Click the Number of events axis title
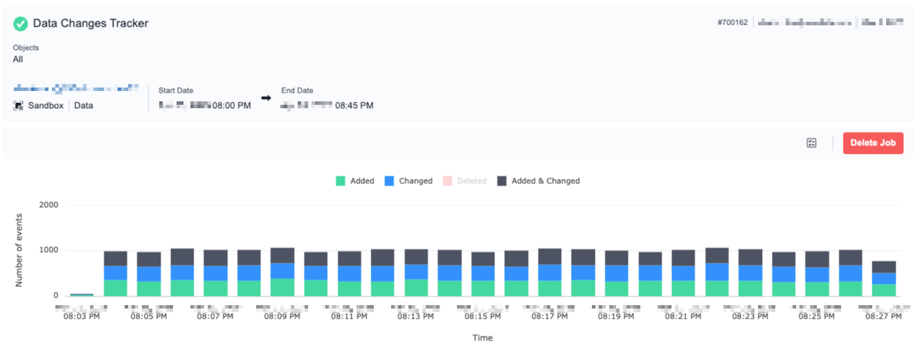 [x=19, y=250]
